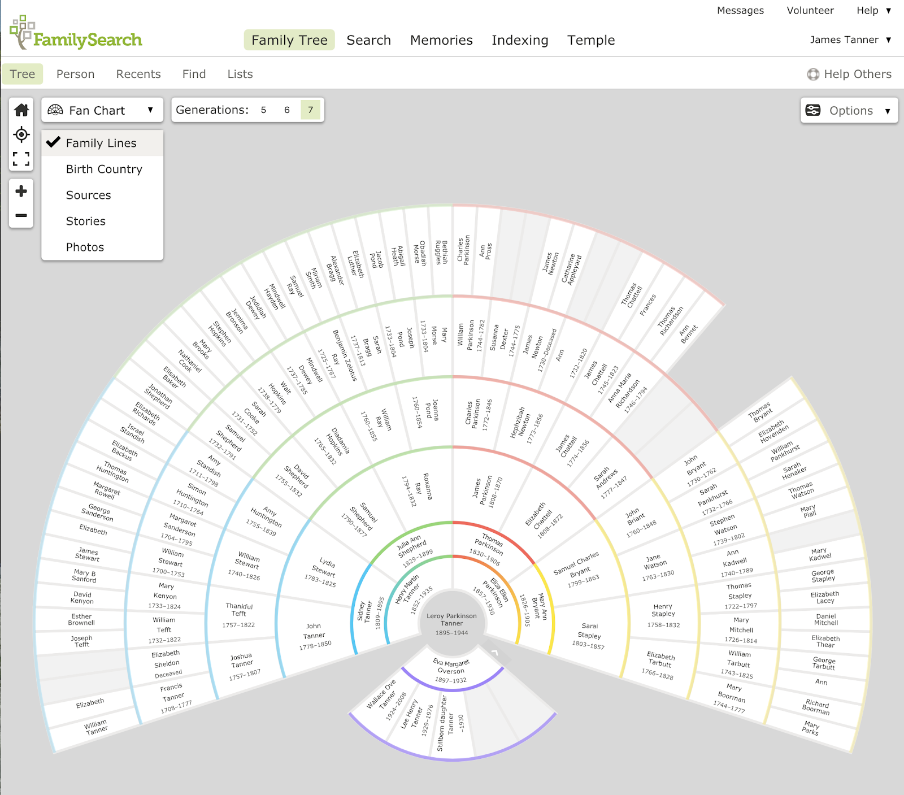
Task: Enable the Sources overlay option
Action: click(x=88, y=195)
